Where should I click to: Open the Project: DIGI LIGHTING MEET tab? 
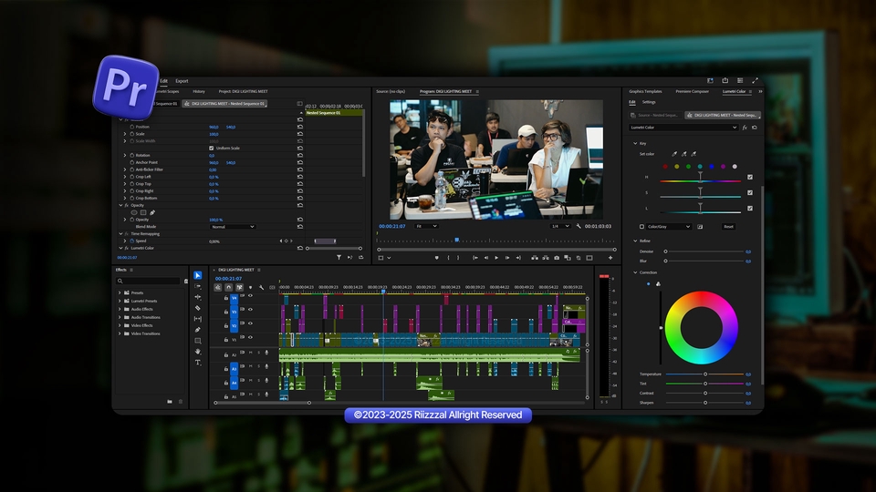pyautogui.click(x=243, y=91)
